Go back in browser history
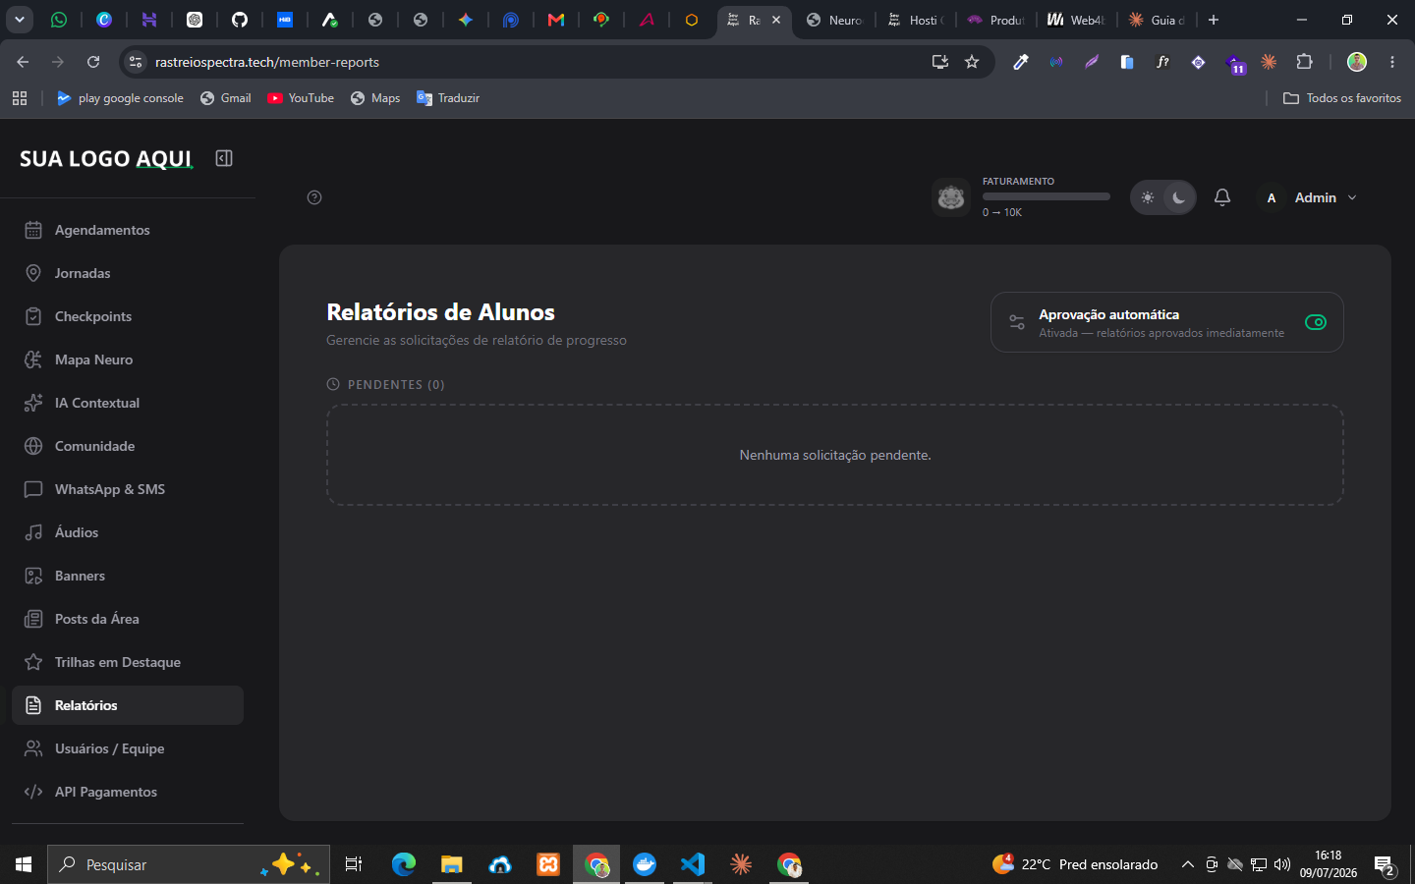This screenshot has width=1415, height=884. [x=23, y=62]
